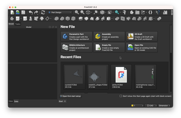Create a Parametric Part file
This screenshot has height=118, width=181.
coord(76,36)
